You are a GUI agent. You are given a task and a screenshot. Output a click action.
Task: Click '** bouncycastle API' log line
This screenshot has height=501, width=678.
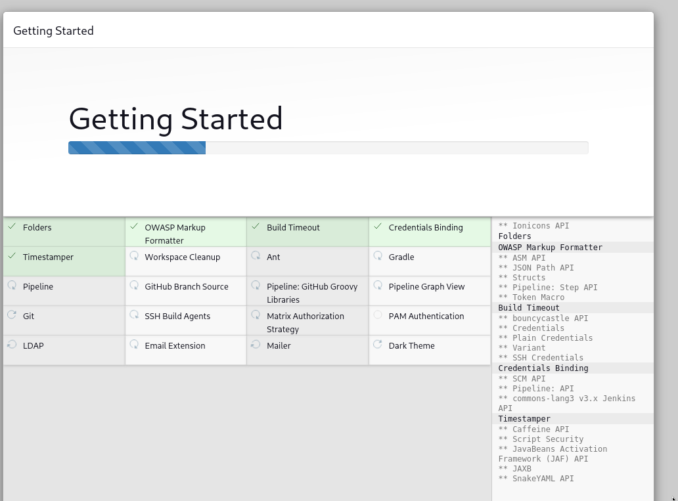543,318
